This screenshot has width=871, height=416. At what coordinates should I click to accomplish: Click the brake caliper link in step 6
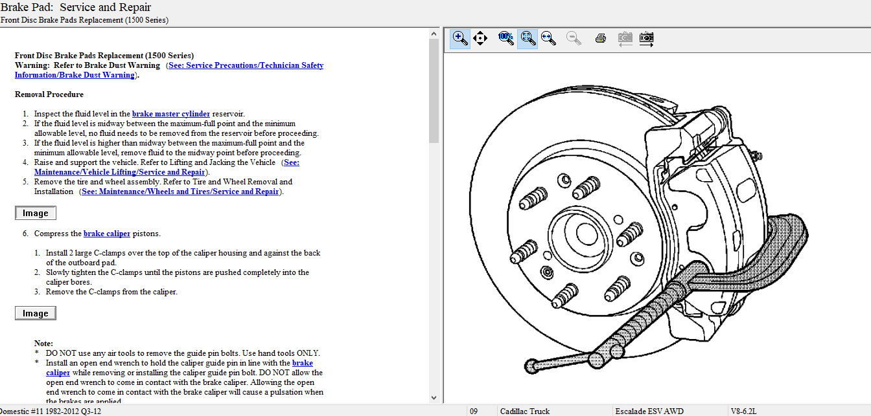point(107,234)
